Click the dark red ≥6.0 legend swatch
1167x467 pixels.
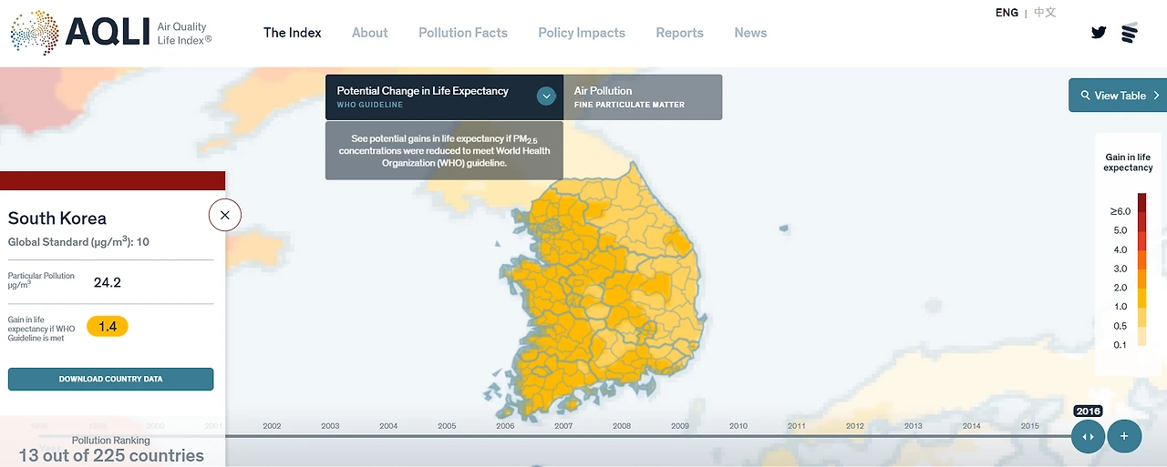(1141, 202)
